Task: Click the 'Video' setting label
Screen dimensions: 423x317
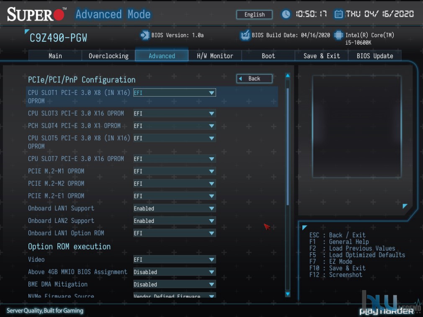Action: pos(36,260)
